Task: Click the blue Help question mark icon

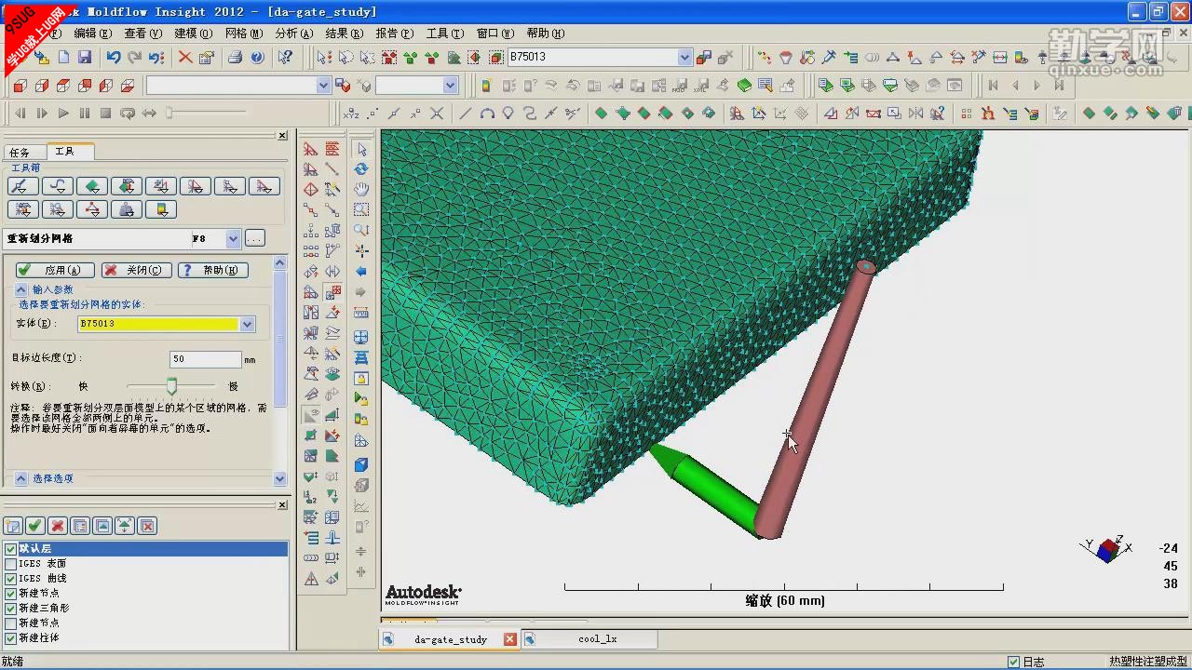Action: pos(257,57)
